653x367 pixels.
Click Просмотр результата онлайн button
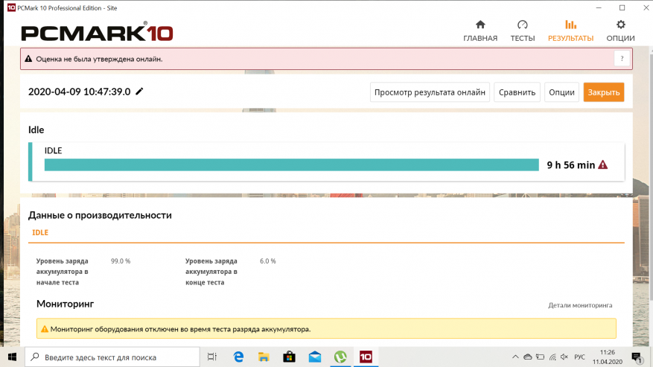[430, 92]
